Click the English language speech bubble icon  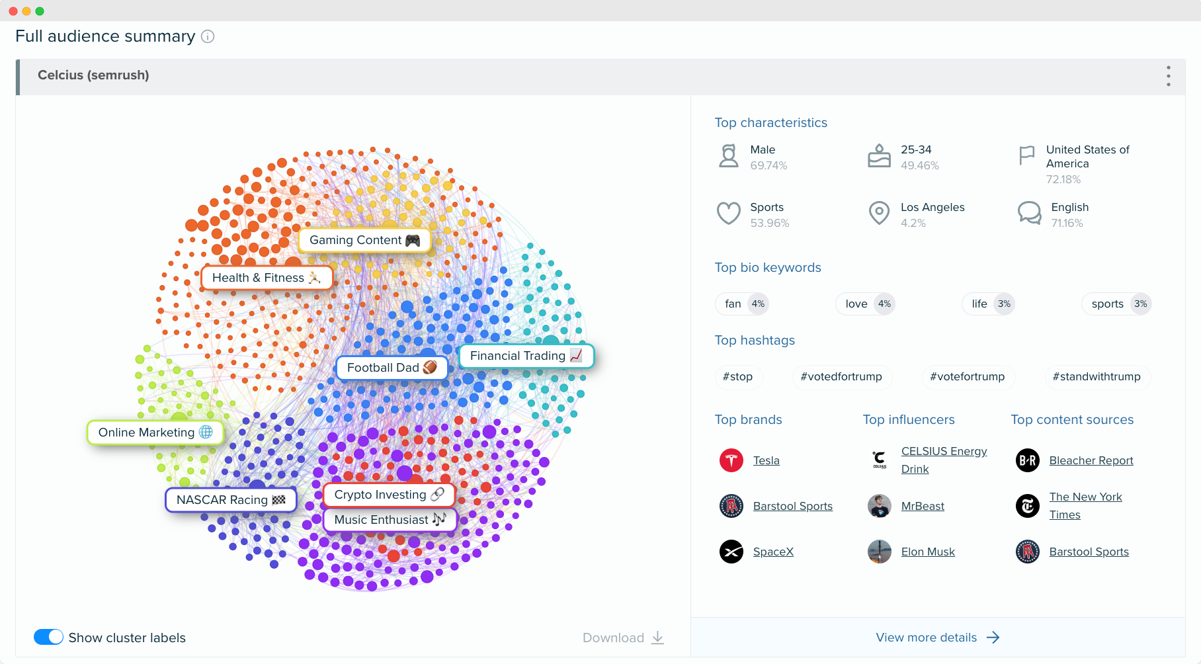click(x=1029, y=213)
